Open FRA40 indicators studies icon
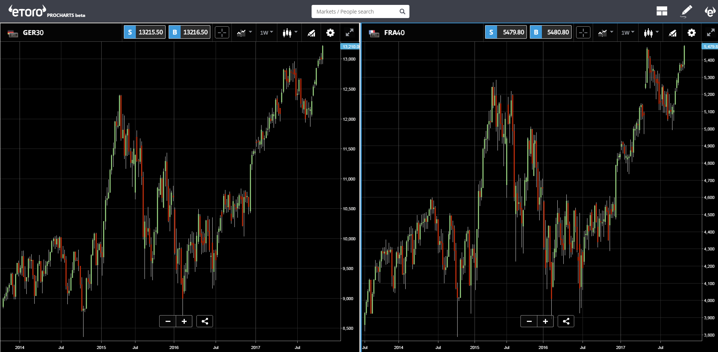Screen dimensions: 718x352 (x=672, y=33)
